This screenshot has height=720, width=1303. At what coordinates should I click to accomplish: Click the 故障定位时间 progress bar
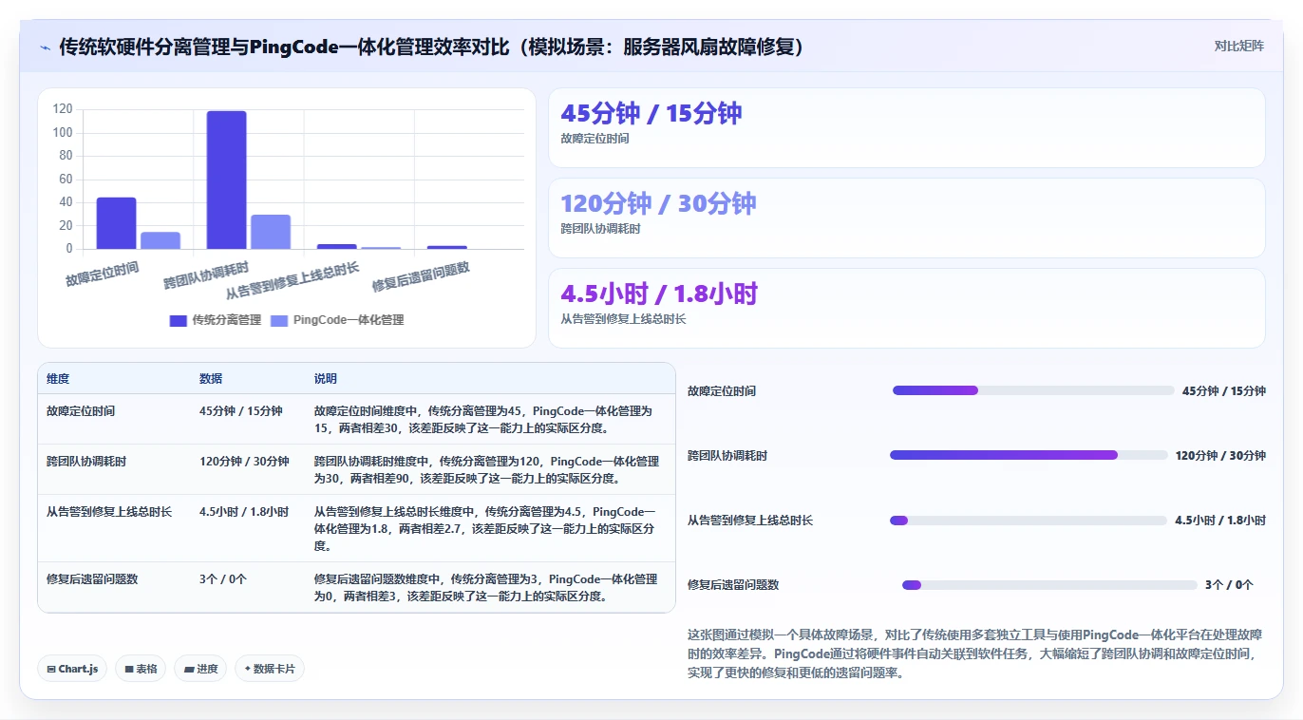coord(1033,390)
